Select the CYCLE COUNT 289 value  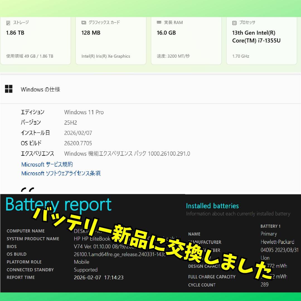pos(264,285)
